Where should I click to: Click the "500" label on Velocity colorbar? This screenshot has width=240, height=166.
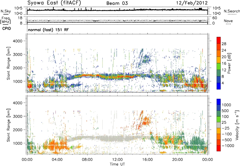[x=225, y=111]
